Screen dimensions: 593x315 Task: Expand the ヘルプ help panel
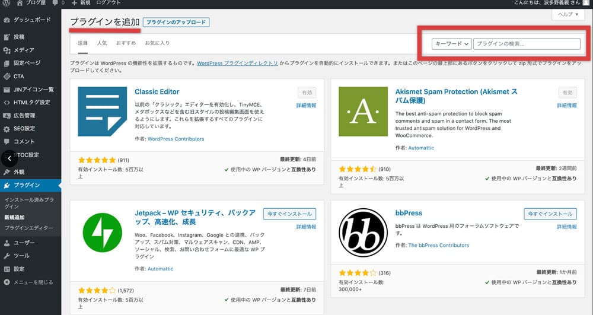tap(568, 14)
